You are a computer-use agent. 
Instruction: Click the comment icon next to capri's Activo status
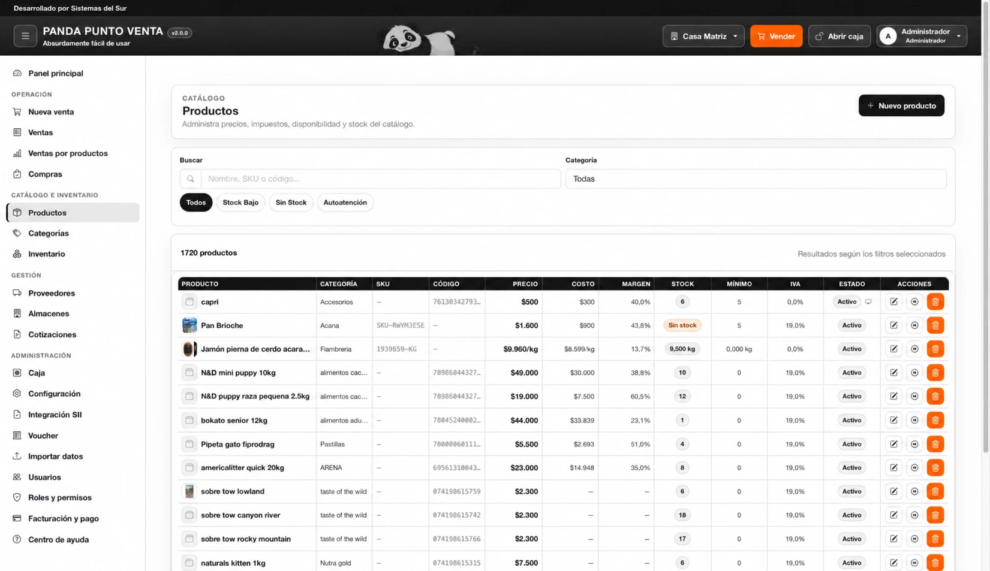[x=868, y=301]
